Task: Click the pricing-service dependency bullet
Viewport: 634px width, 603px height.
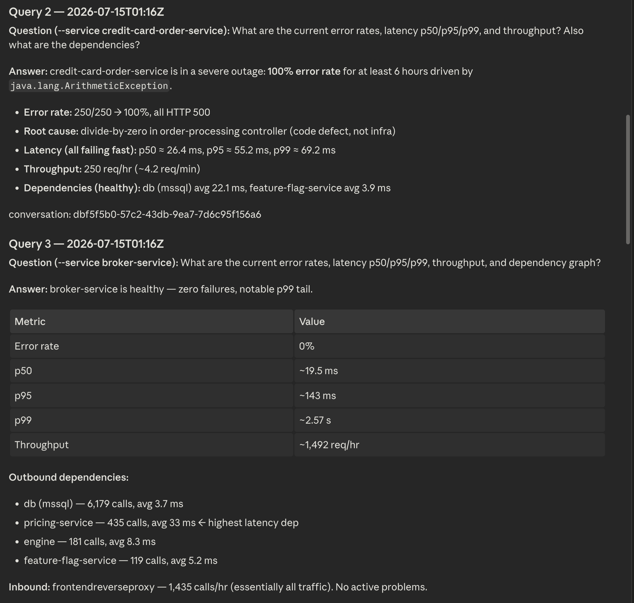Action: (161, 523)
